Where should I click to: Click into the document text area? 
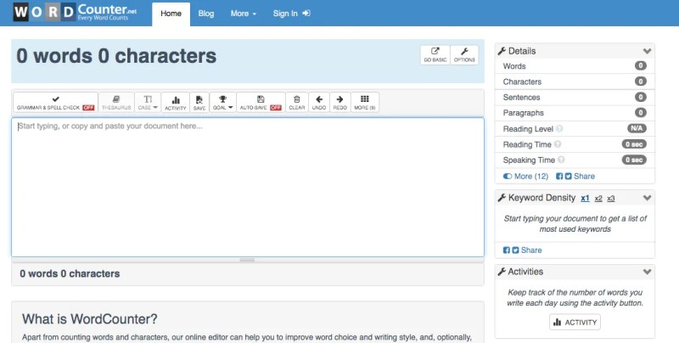point(248,187)
